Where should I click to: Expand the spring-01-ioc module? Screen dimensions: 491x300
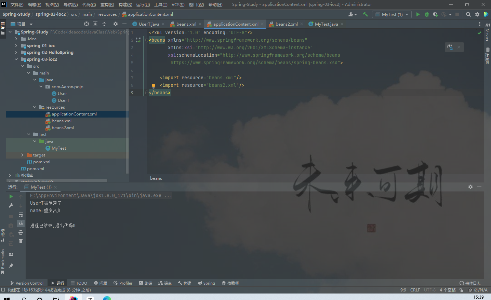pos(16,46)
